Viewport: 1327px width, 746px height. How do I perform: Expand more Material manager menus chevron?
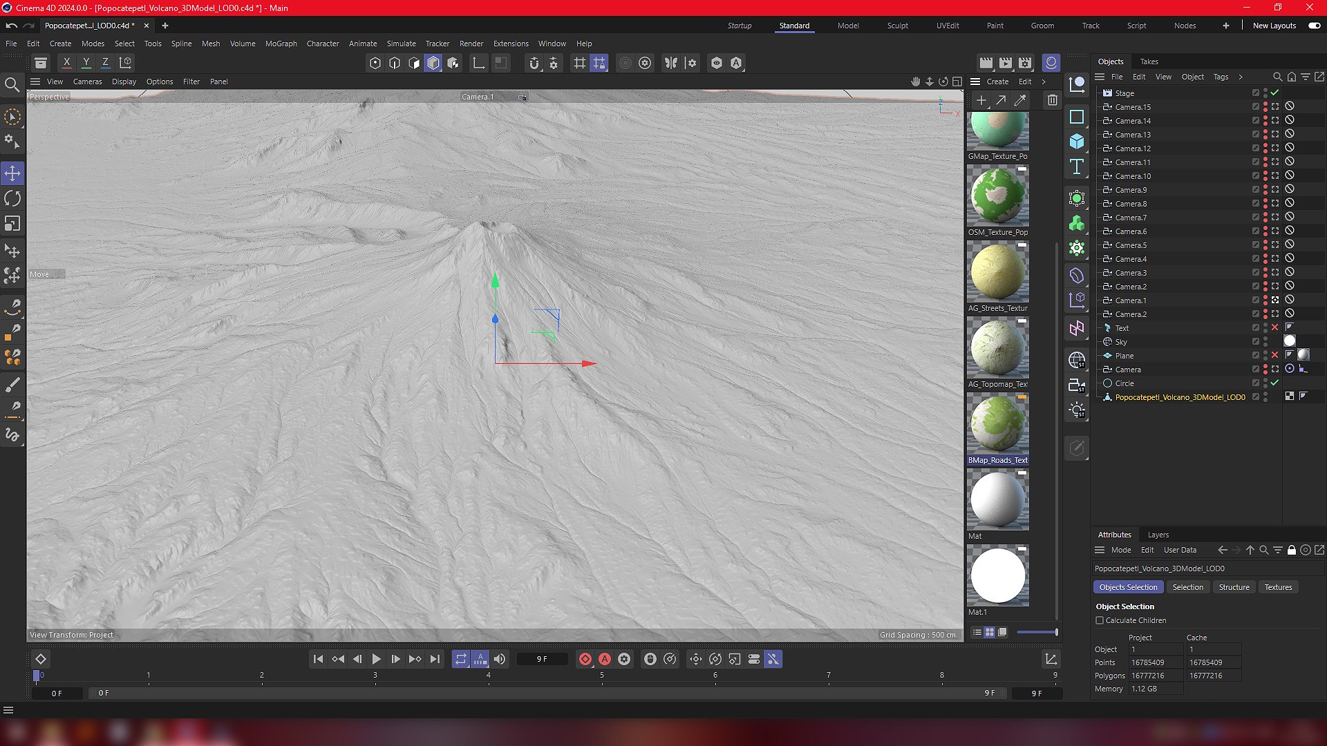click(1044, 82)
